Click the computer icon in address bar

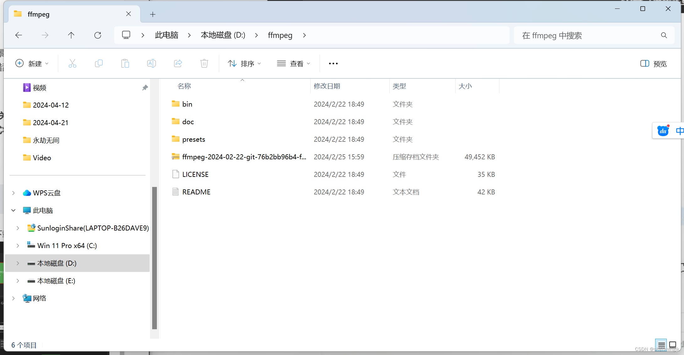coord(126,35)
